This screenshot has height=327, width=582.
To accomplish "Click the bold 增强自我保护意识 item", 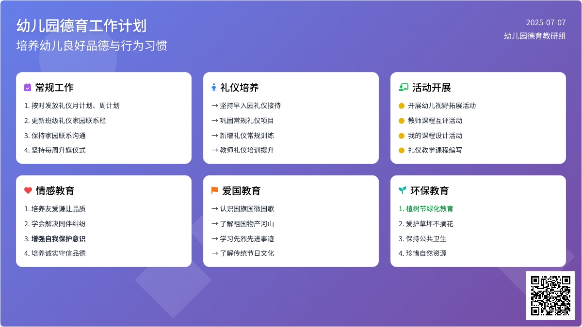I will 59,239.
